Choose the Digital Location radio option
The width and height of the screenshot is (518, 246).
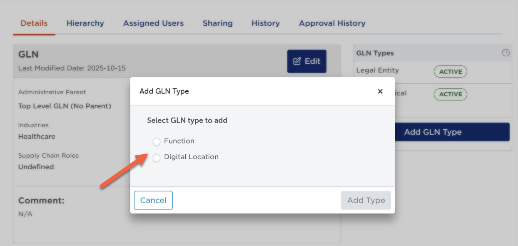point(157,158)
